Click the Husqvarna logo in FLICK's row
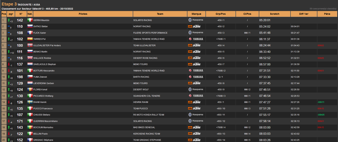The height and width of the screenshot is (142, 338). 195,33
